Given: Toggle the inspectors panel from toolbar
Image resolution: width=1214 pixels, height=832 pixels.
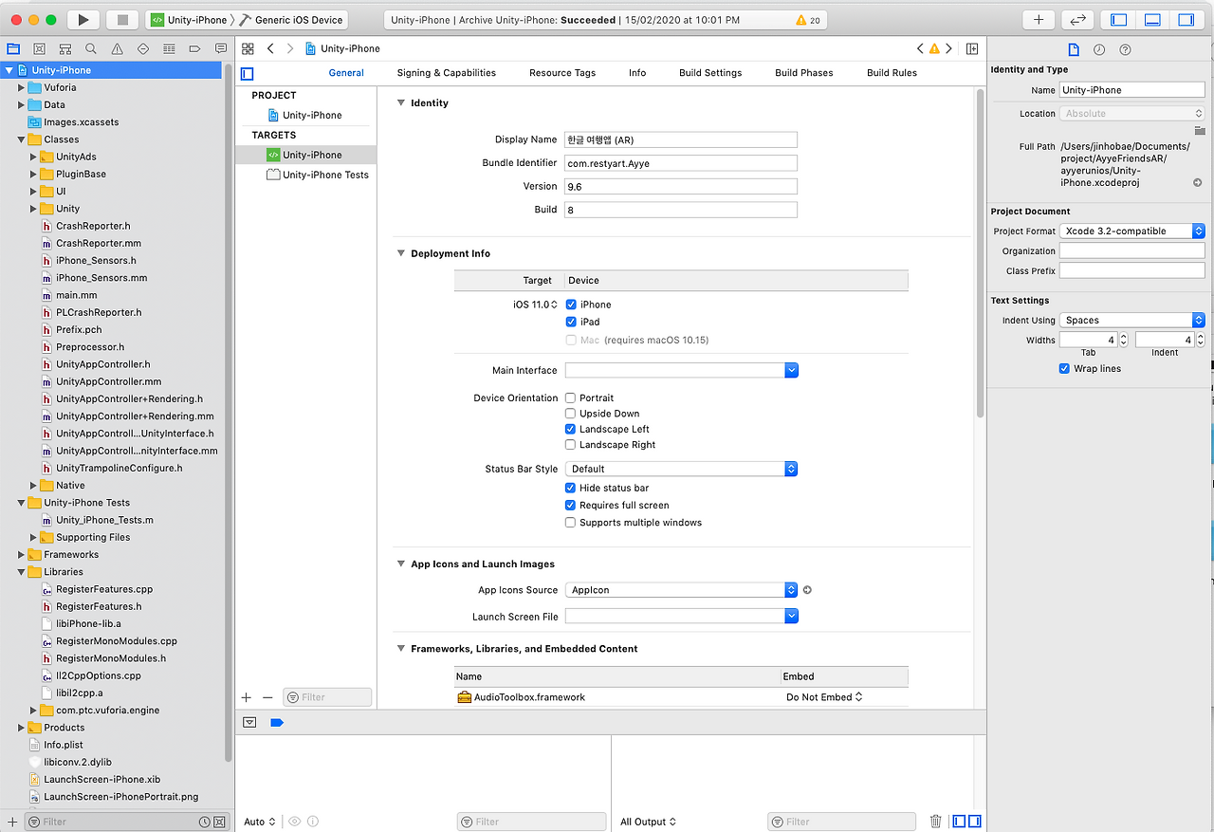Looking at the screenshot, I should pos(1186,19).
